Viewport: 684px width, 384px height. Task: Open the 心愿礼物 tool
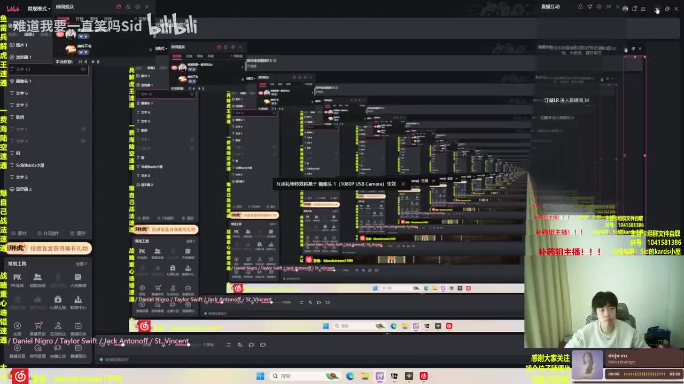coord(58,302)
